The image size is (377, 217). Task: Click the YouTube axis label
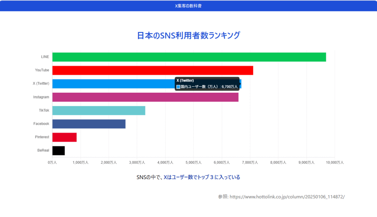tap(42, 70)
